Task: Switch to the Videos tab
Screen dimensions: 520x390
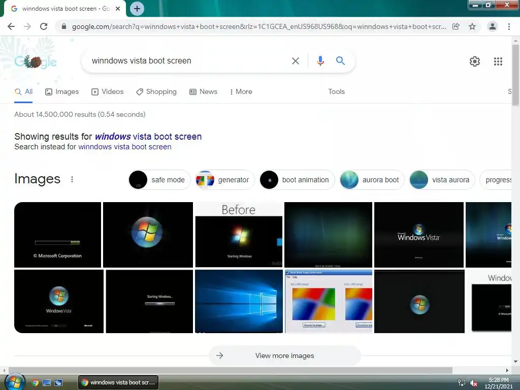Action: (108, 92)
